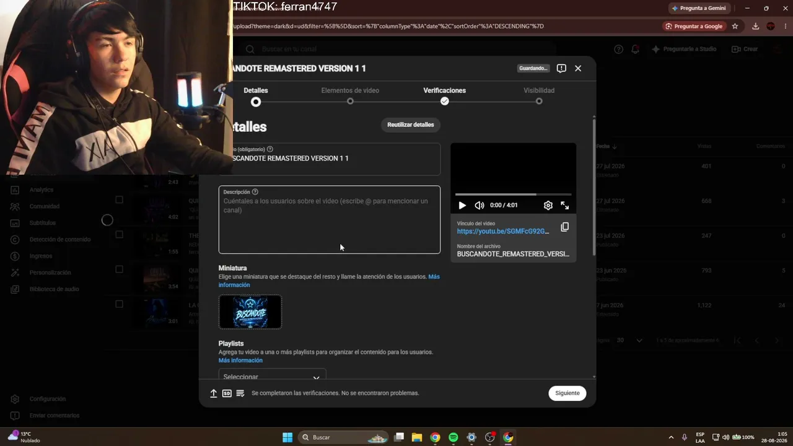Open the taskbar weather widget
This screenshot has height=446, width=793.
(x=24, y=437)
